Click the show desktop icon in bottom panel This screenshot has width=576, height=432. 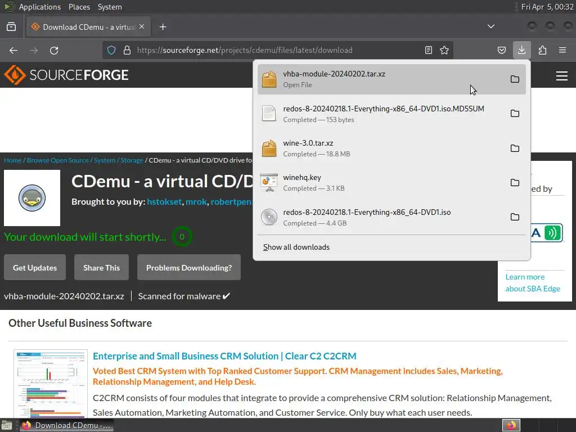[7, 425]
